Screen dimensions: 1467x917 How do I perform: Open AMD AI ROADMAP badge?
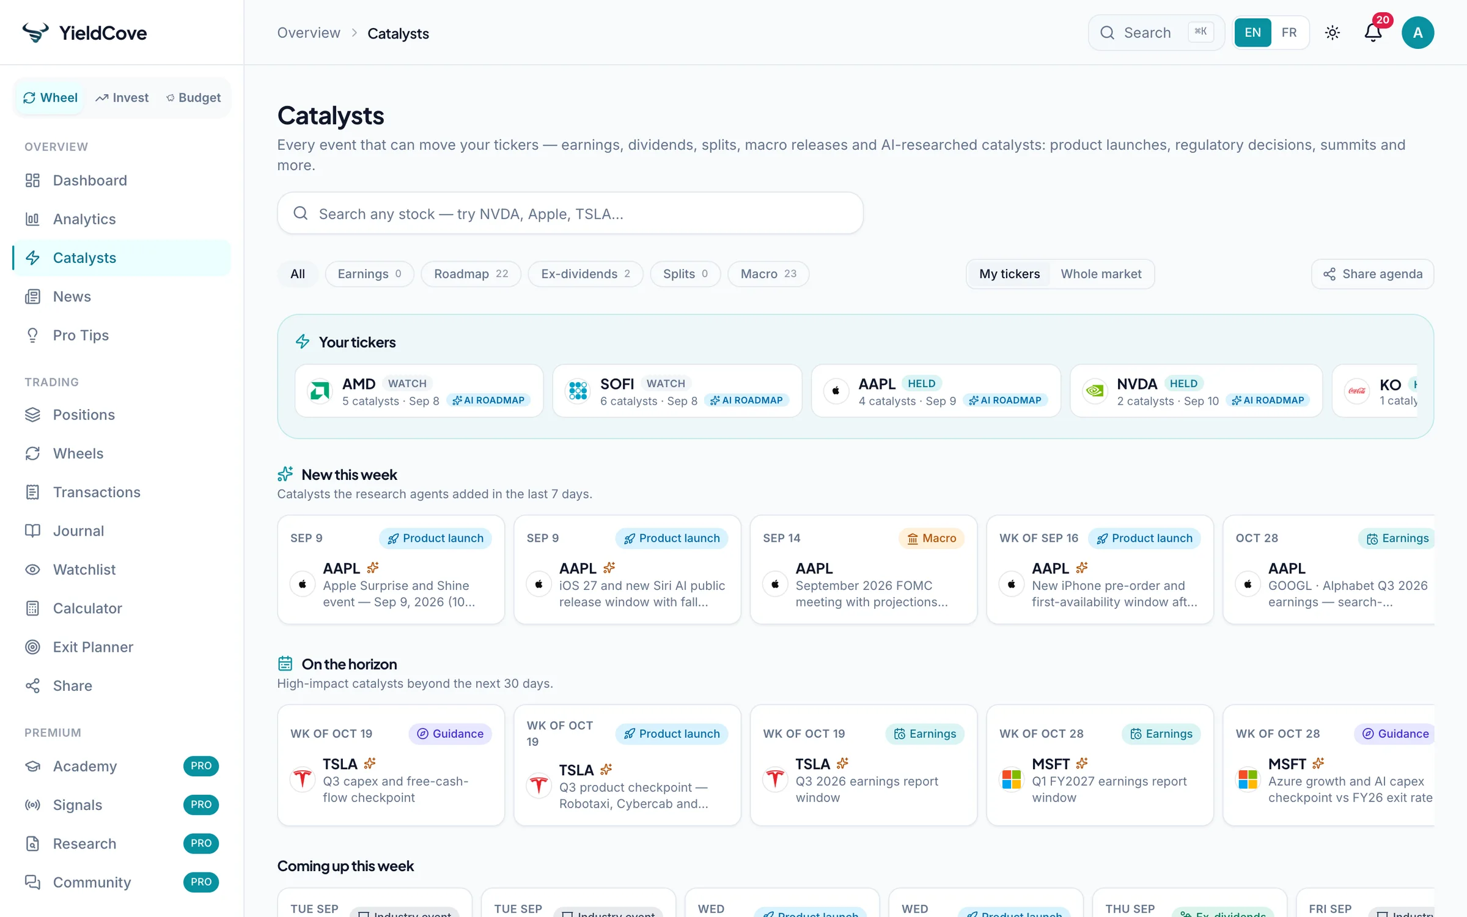pyautogui.click(x=488, y=400)
